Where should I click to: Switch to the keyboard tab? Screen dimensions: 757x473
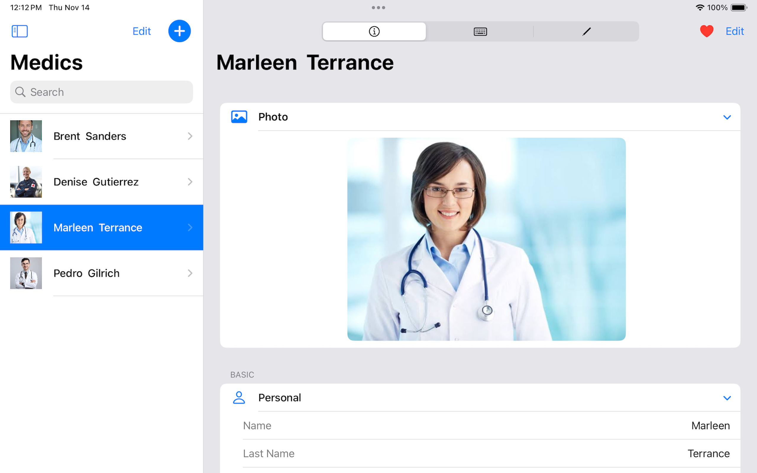click(480, 31)
